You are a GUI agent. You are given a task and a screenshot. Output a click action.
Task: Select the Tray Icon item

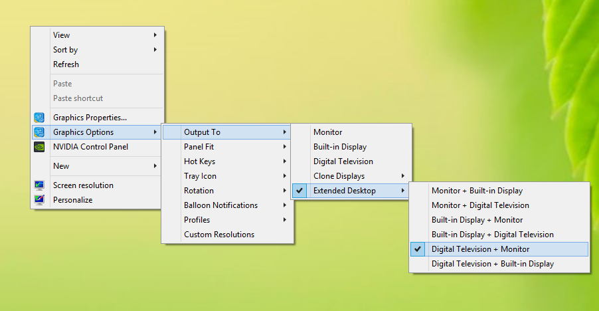227,175
